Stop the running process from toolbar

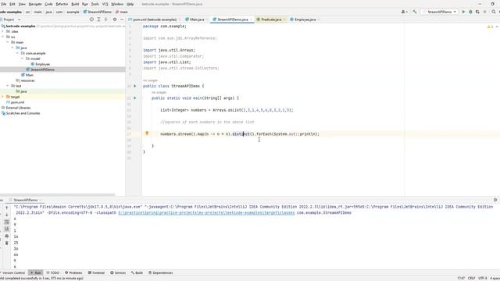point(484,12)
